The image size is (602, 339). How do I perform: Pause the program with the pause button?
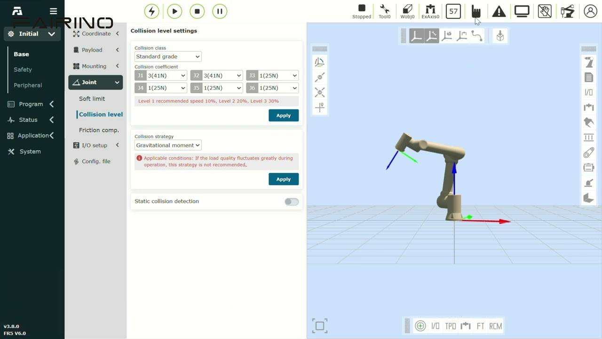point(220,11)
